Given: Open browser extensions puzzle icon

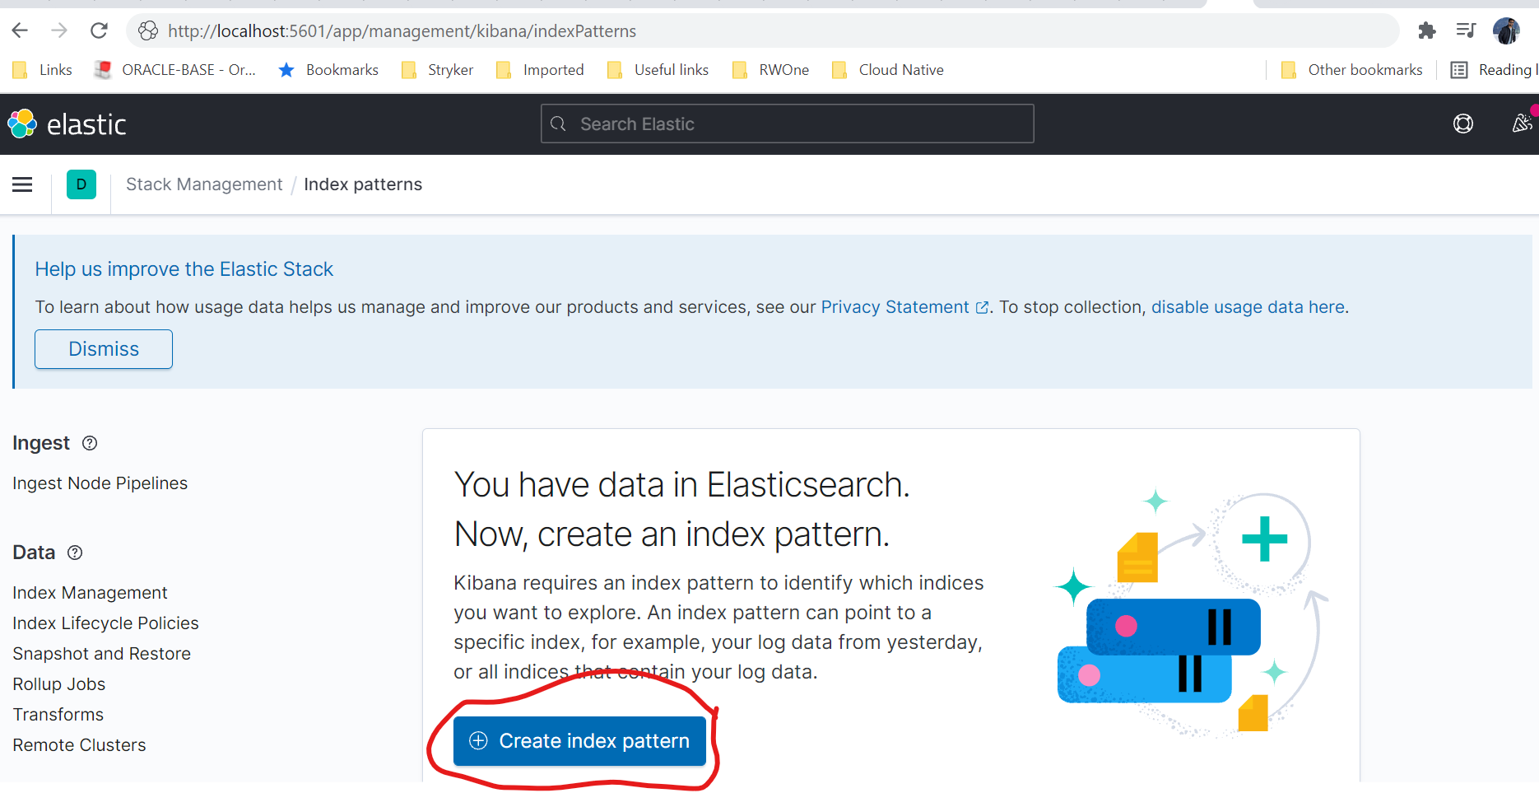Looking at the screenshot, I should coord(1426,30).
